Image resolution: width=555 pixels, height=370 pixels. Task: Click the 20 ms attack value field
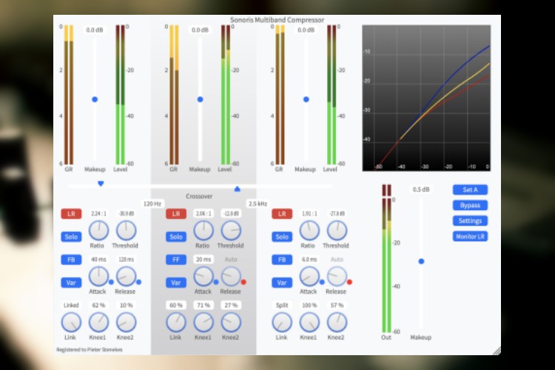203,260
